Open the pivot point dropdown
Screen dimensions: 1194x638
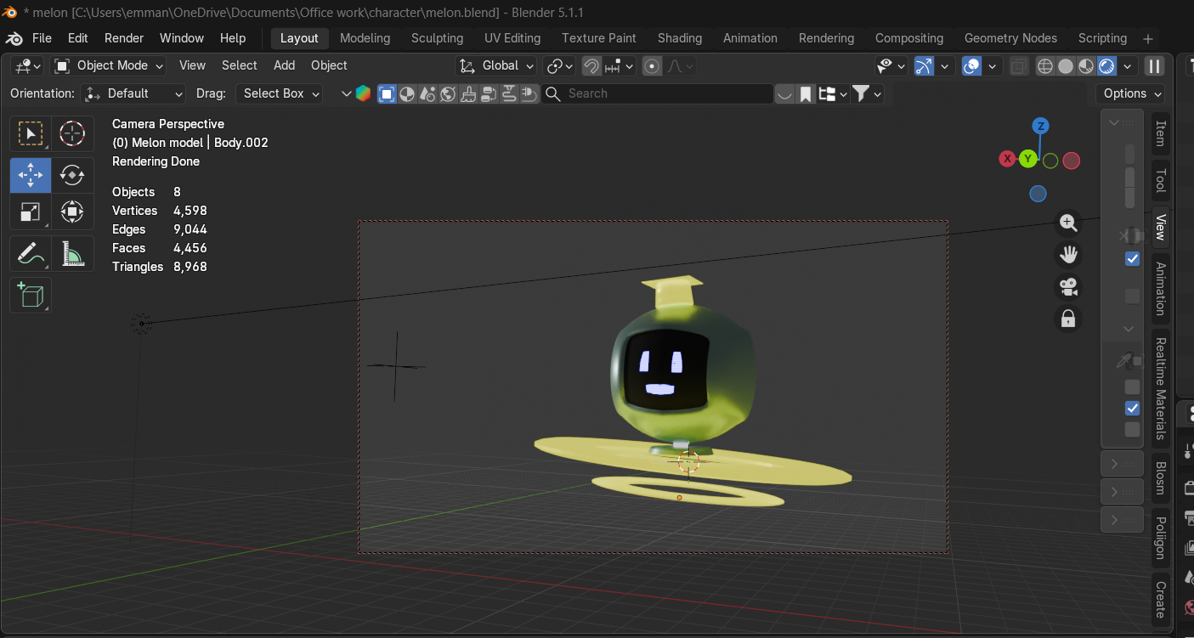[x=559, y=65]
